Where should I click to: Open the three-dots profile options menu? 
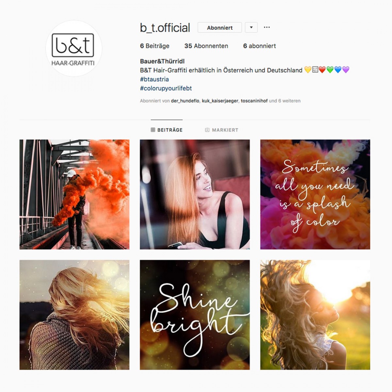pos(267,27)
